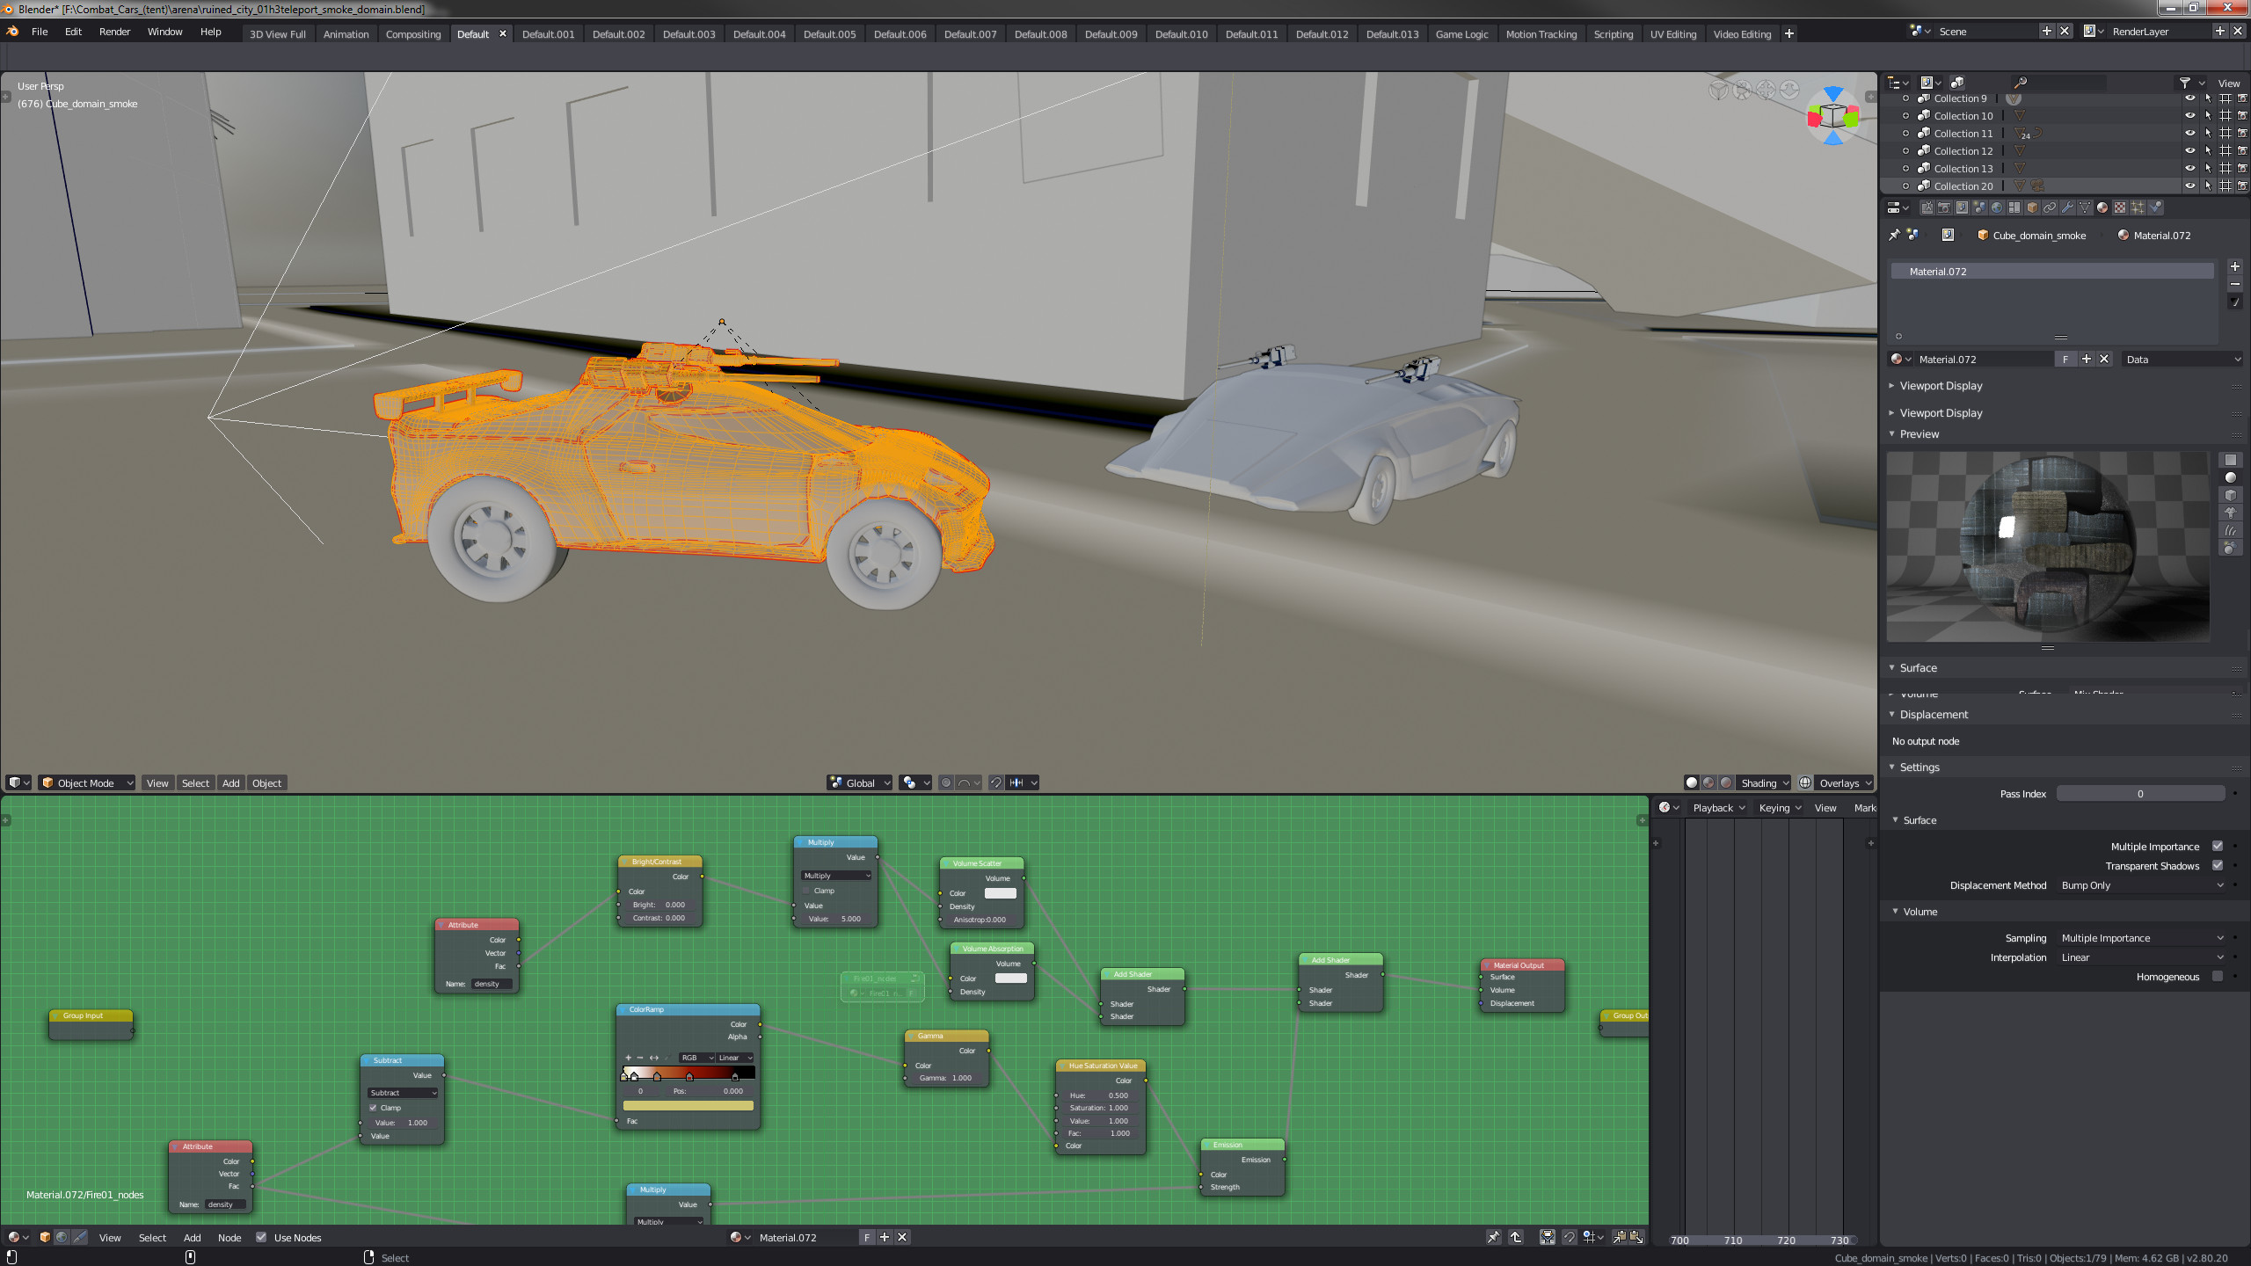Toggle Use Nodes checkbox

click(x=261, y=1237)
